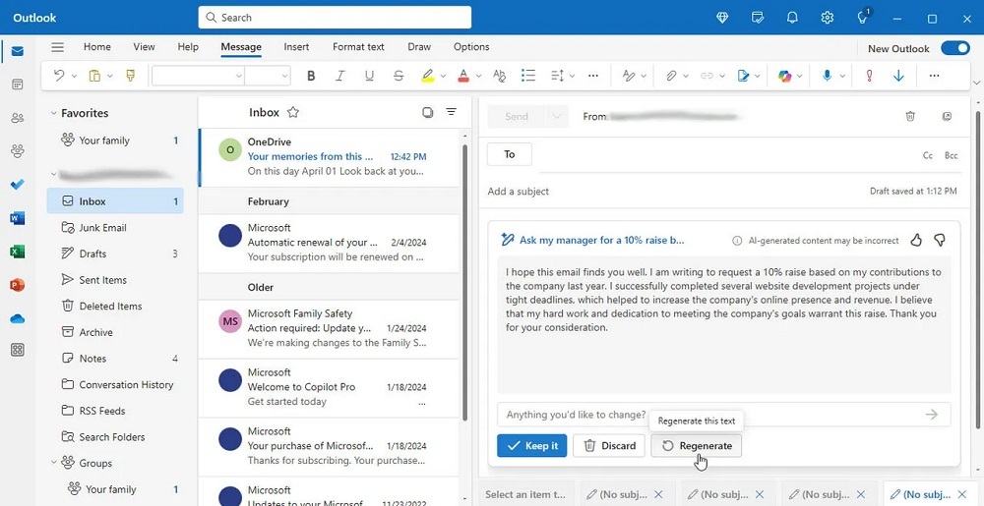
Task: Open the font color dropdown arrow
Action: click(x=479, y=76)
